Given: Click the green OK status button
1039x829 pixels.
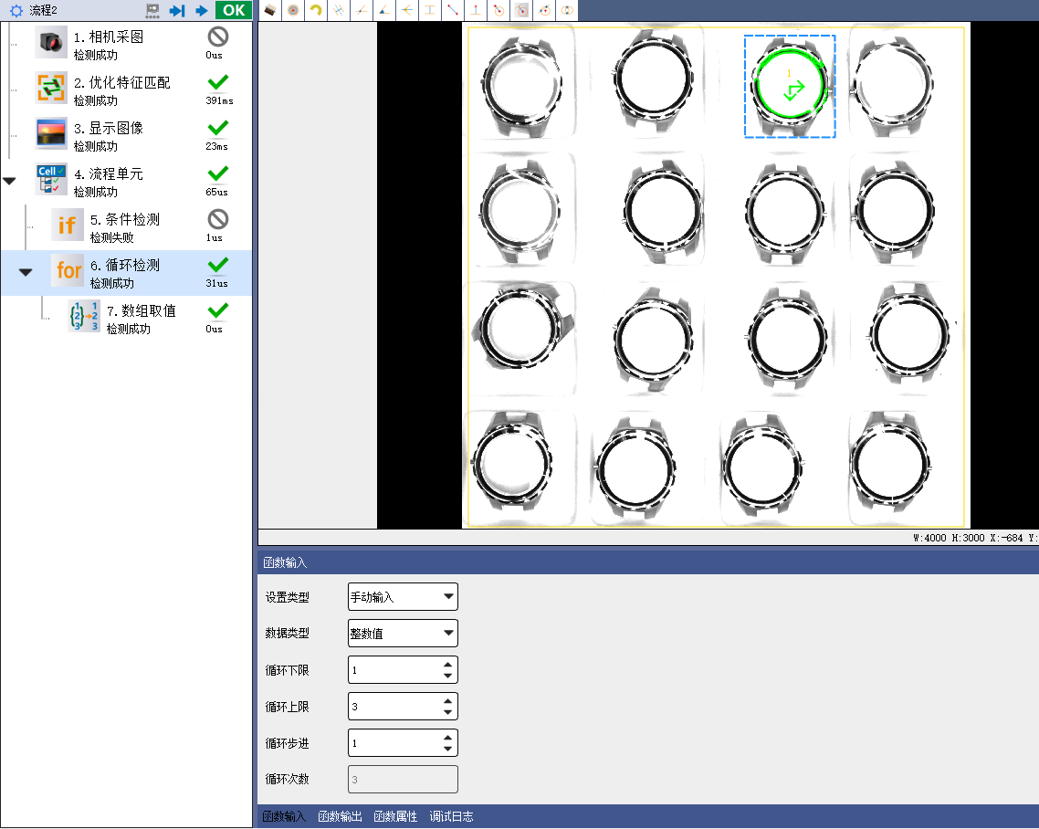Looking at the screenshot, I should [233, 10].
